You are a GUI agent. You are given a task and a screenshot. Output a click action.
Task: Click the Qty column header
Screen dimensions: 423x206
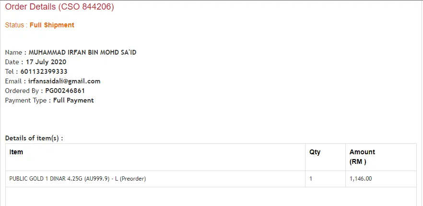point(315,152)
